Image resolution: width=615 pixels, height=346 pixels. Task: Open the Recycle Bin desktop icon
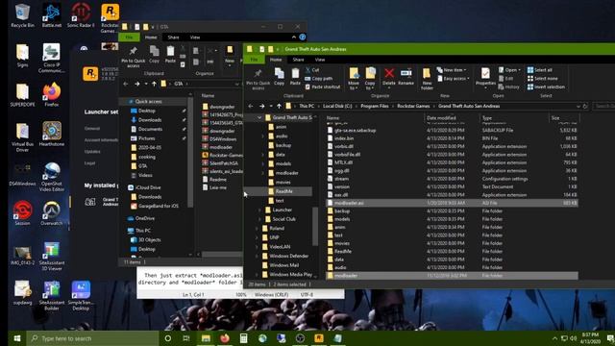click(x=22, y=15)
